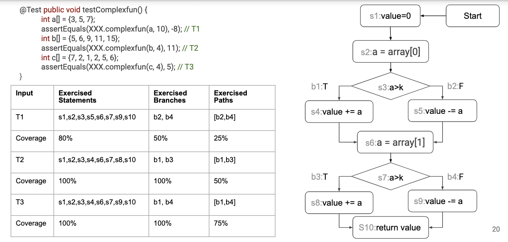Viewport: 508px width, 242px height.
Task: Click the s6:a = array[1] node
Action: (395, 142)
